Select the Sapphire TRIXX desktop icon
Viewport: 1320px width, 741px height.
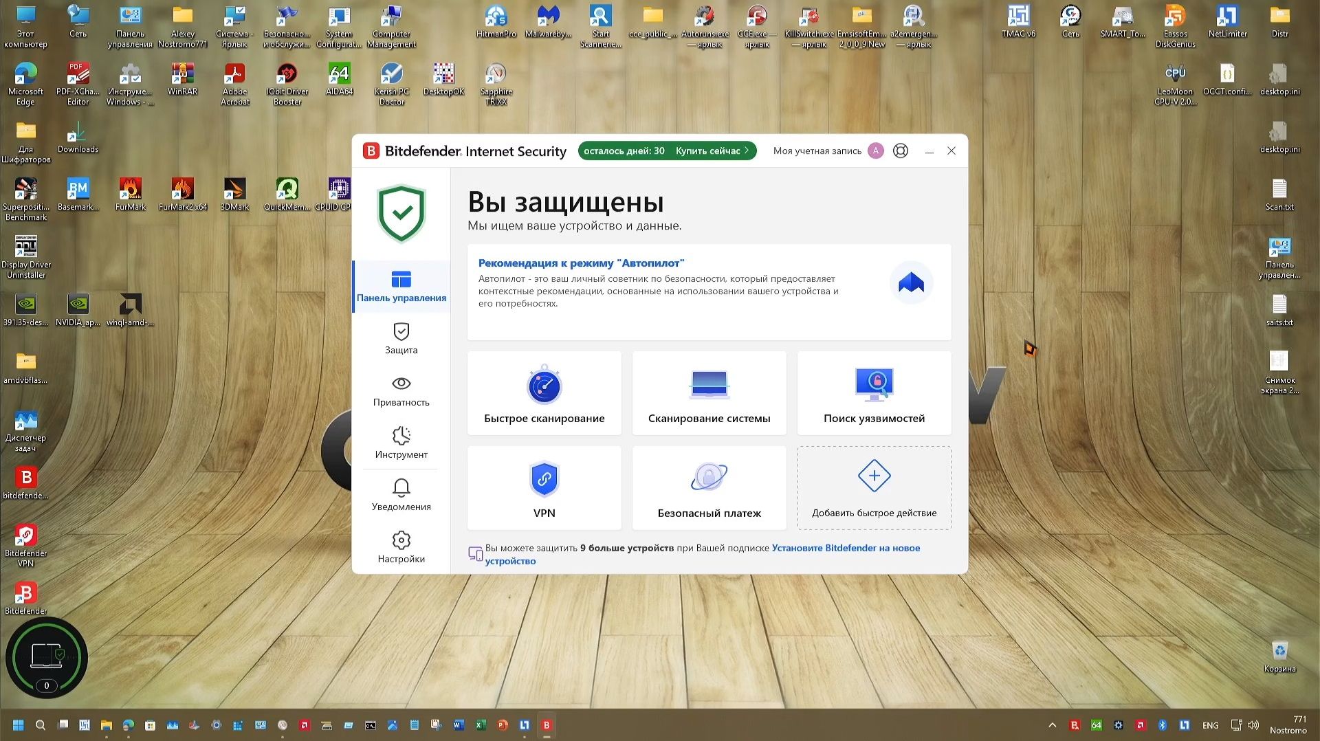[496, 85]
